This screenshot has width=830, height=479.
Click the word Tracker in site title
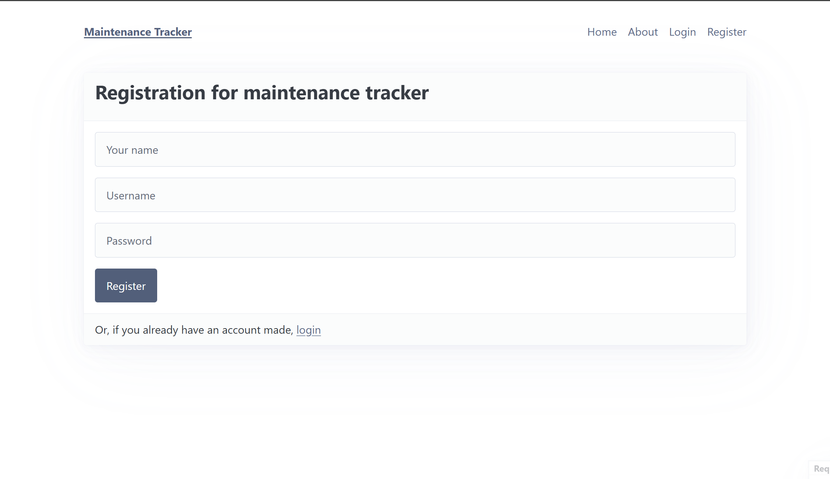pyautogui.click(x=173, y=32)
